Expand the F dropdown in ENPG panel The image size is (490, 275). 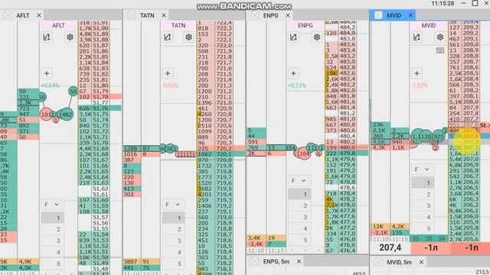click(299, 181)
